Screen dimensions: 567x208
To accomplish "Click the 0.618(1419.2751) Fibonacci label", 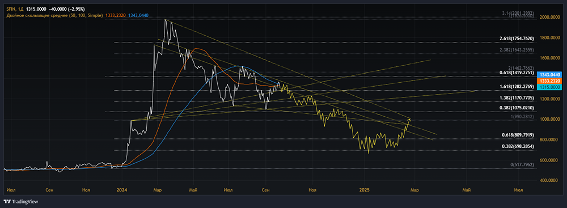I will coord(517,73).
